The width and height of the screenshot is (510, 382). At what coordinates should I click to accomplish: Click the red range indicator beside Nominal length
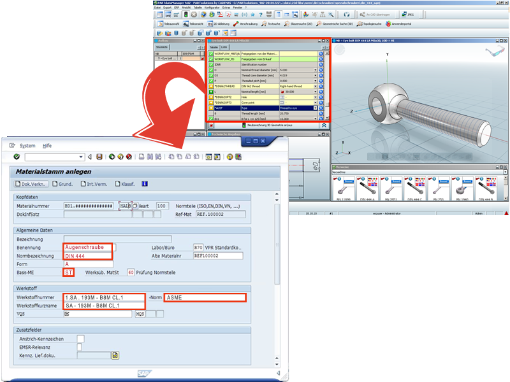[283, 92]
